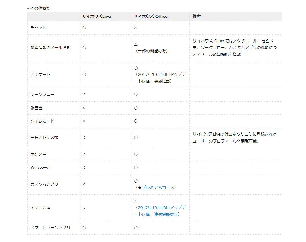This screenshot has height=242, width=306.
Task: Select the アンケート row label
Action: (40, 74)
